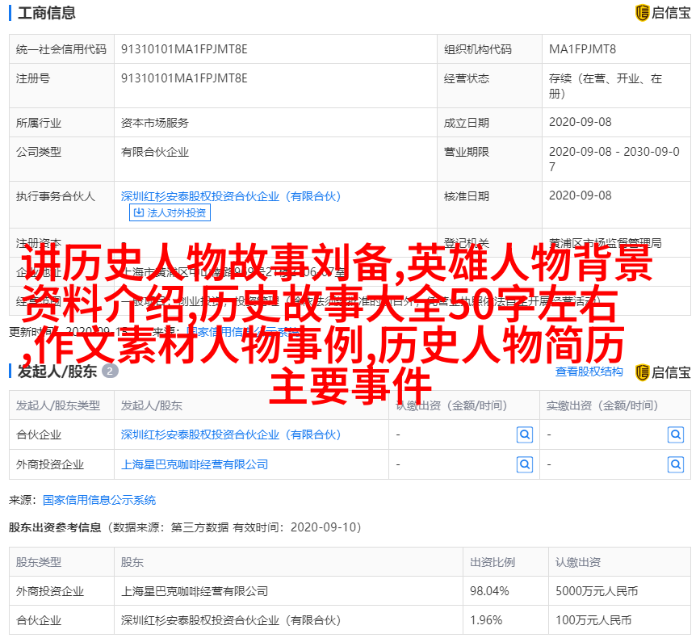Viewport: 700px width, 638px height.
Task: Click download icon inside 法人对外投资 button
Action: coord(139,212)
